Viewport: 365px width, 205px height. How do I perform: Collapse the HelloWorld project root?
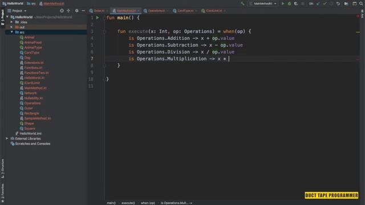(7, 17)
